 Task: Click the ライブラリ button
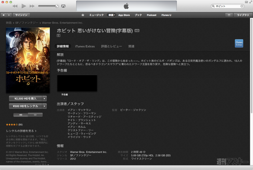243,15
